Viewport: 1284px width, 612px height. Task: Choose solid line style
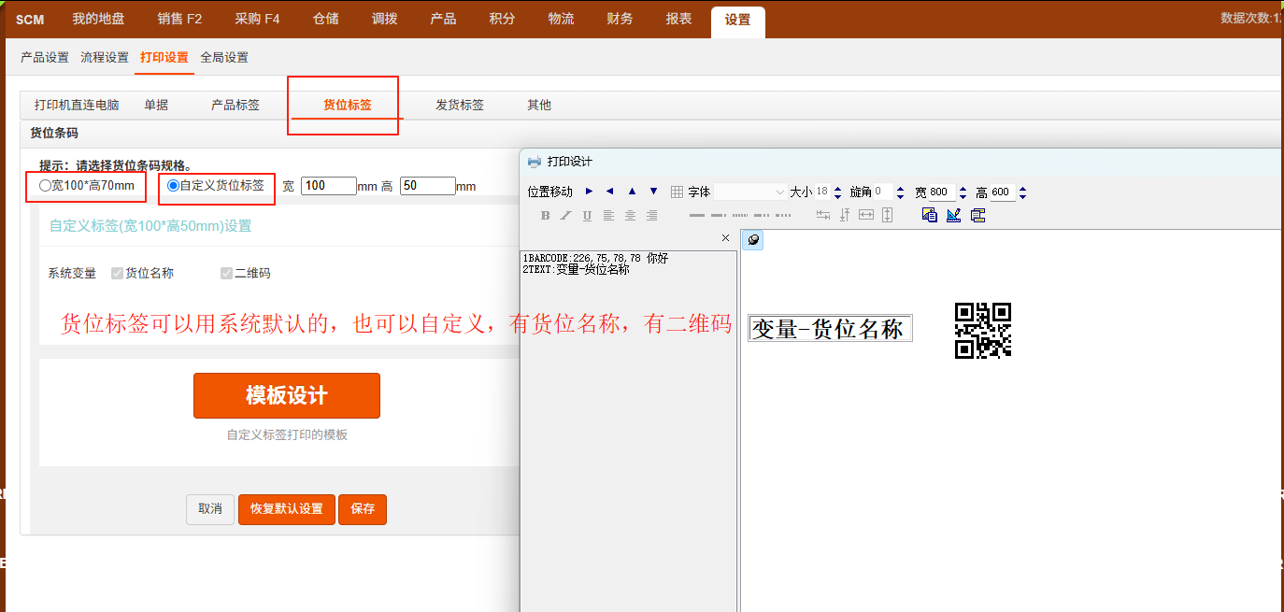(x=697, y=216)
